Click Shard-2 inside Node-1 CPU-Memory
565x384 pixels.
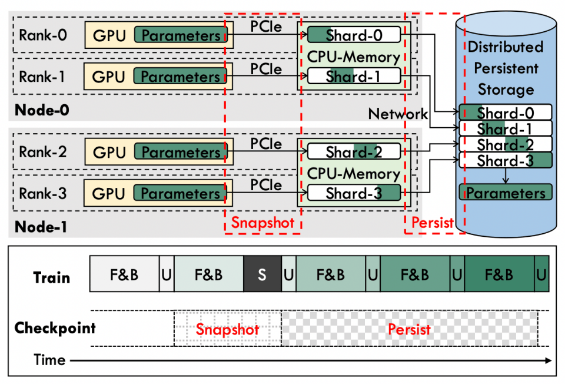(x=354, y=153)
